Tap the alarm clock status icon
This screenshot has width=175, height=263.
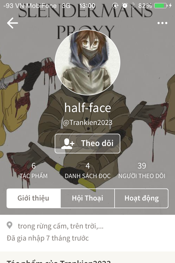pos(125,6)
